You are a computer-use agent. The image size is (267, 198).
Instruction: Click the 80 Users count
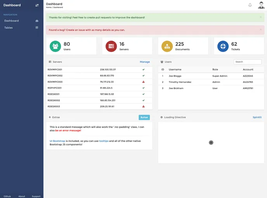[67, 44]
